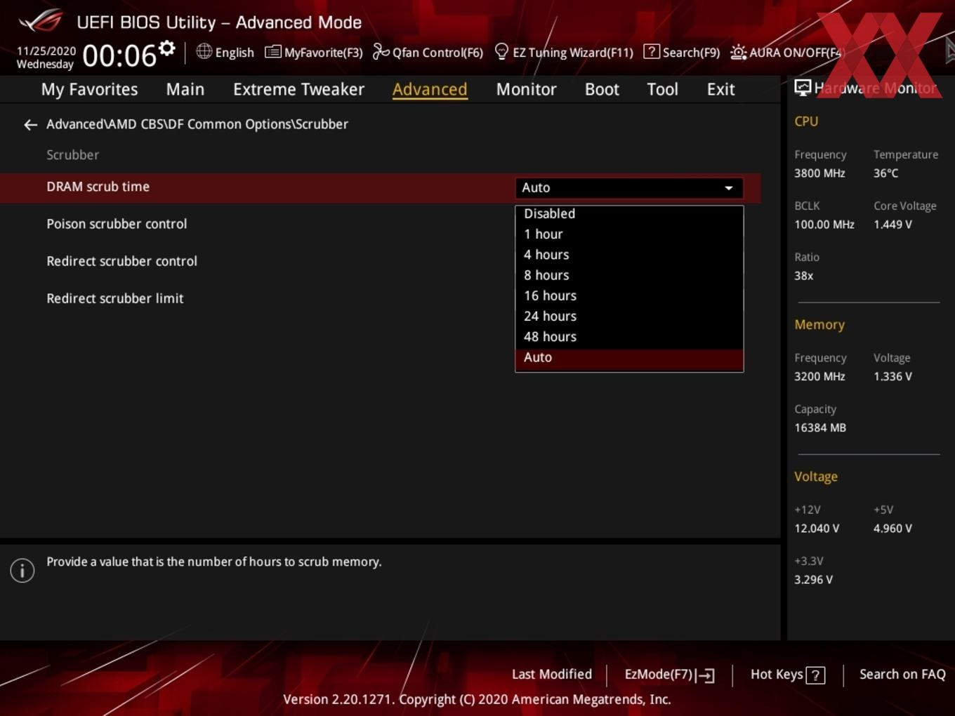Select 48 hours option

coord(629,337)
